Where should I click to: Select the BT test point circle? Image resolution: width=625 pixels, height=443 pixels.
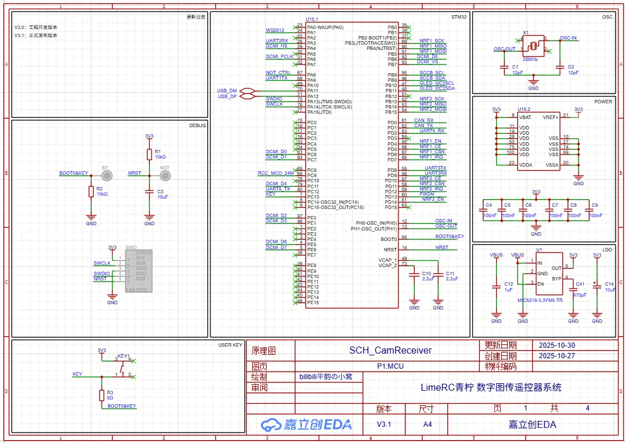point(106,174)
